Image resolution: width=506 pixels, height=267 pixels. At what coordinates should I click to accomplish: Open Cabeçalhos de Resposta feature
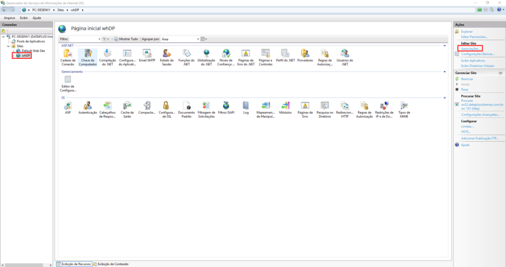(108, 109)
